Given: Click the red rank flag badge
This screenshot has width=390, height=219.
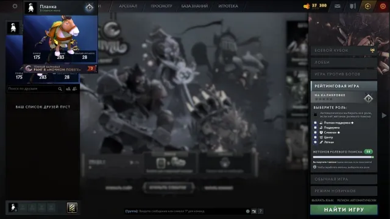Looking at the screenshot, I should point(91,69).
